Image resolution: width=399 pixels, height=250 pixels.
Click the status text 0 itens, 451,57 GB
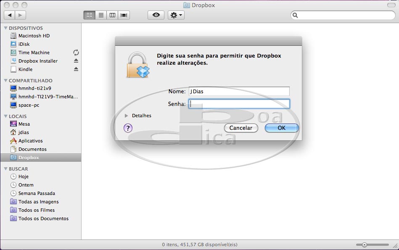pyautogui.click(x=199, y=245)
